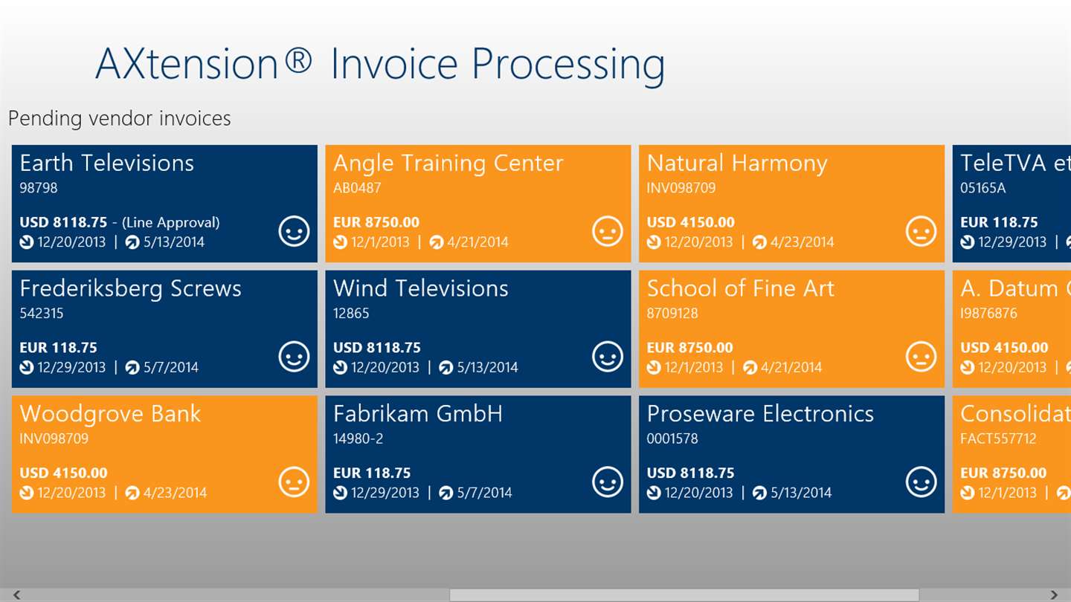The image size is (1071, 602).
Task: Click invoice number '542315'
Action: (42, 314)
